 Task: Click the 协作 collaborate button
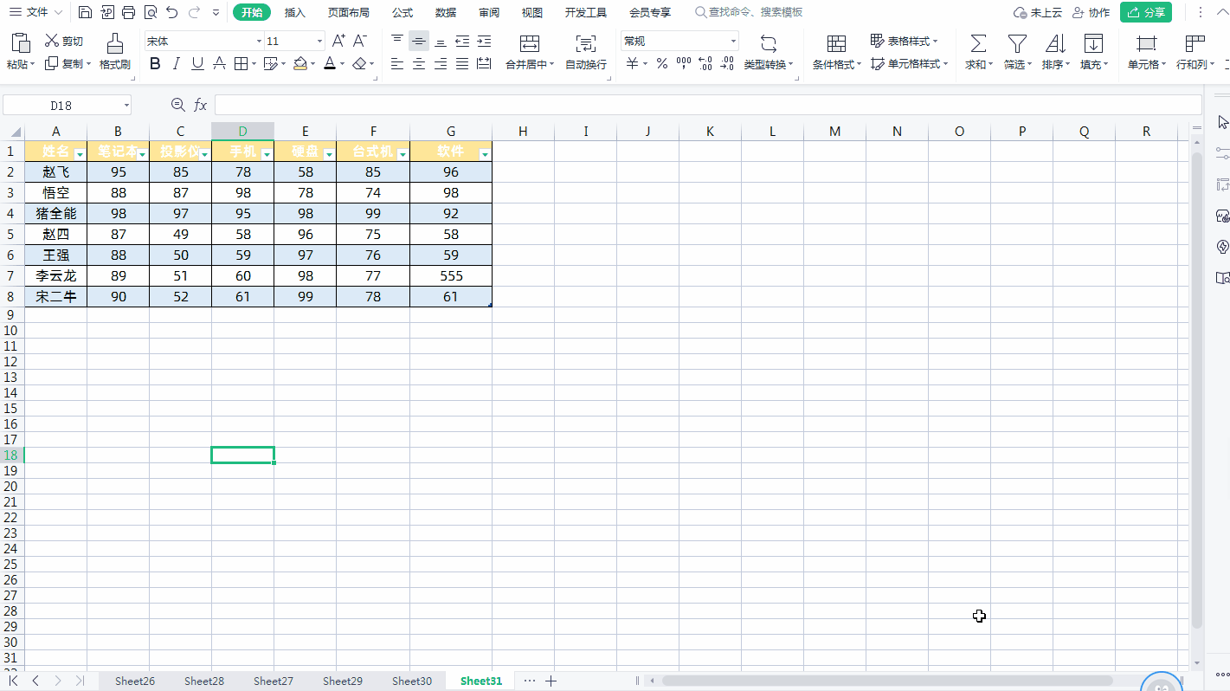pyautogui.click(x=1091, y=12)
